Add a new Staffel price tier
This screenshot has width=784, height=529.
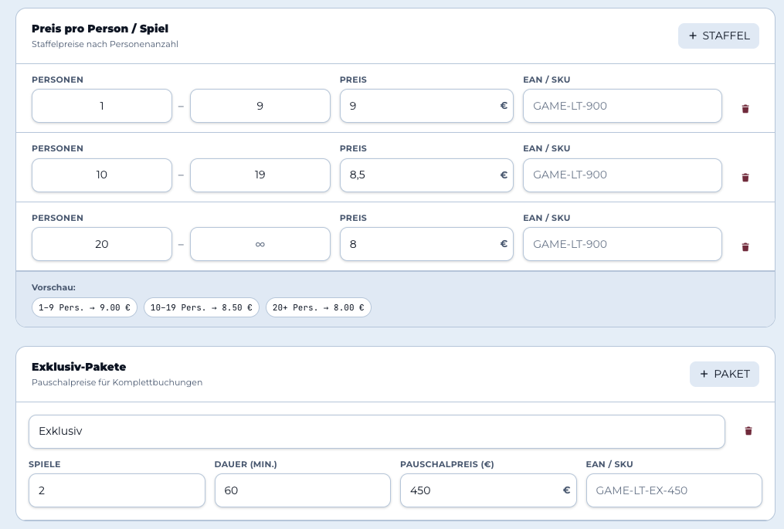718,36
